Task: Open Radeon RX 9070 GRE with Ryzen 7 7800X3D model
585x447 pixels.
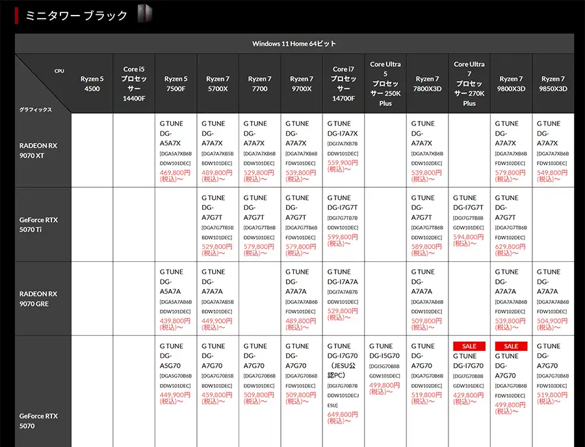Action: (427, 299)
